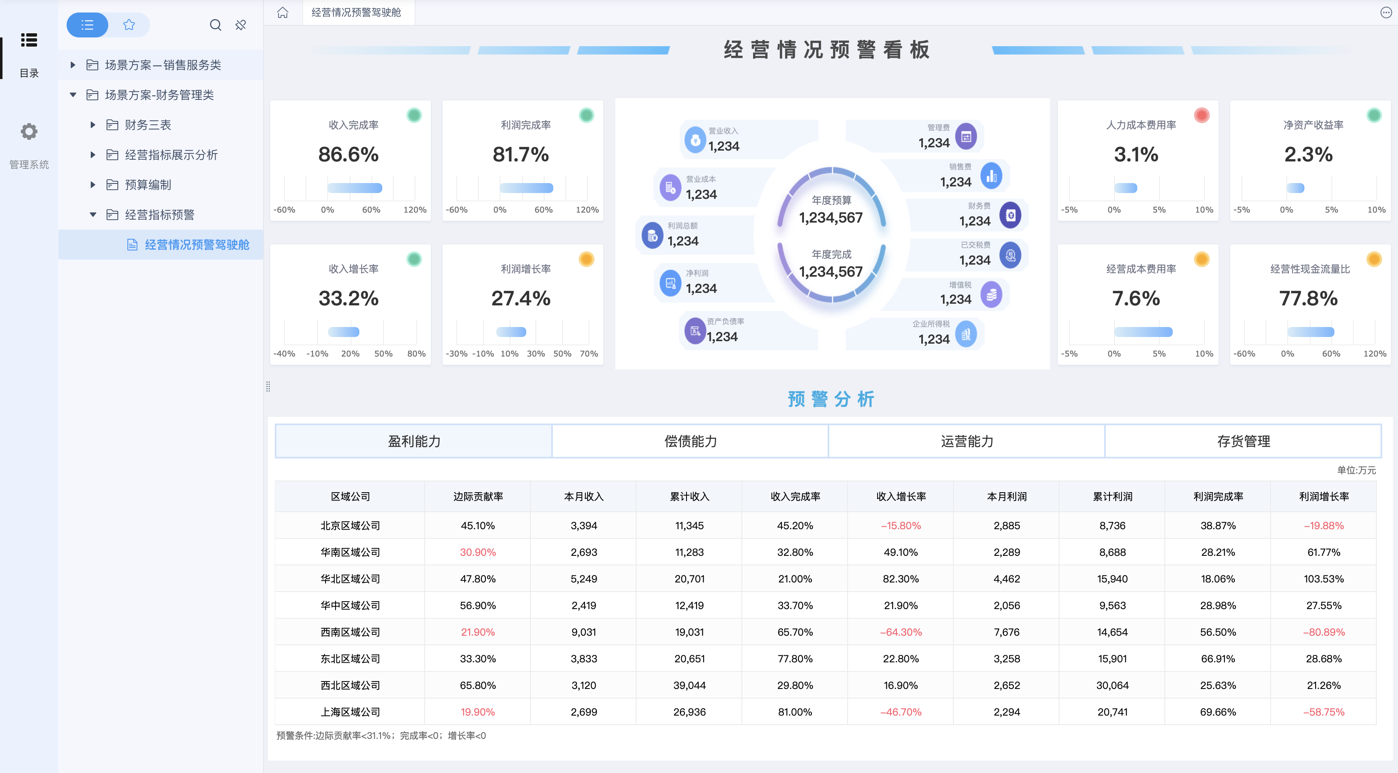The width and height of the screenshot is (1398, 773).
Task: Click the 增值税 coins stack icon
Action: (x=991, y=295)
